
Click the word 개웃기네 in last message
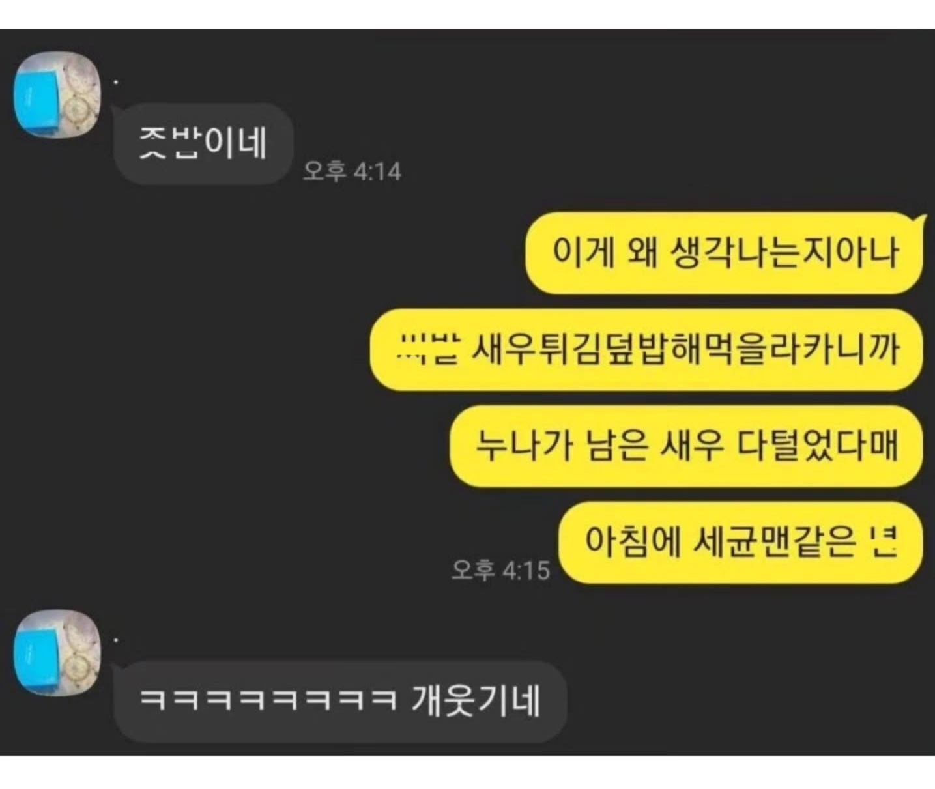(x=476, y=701)
